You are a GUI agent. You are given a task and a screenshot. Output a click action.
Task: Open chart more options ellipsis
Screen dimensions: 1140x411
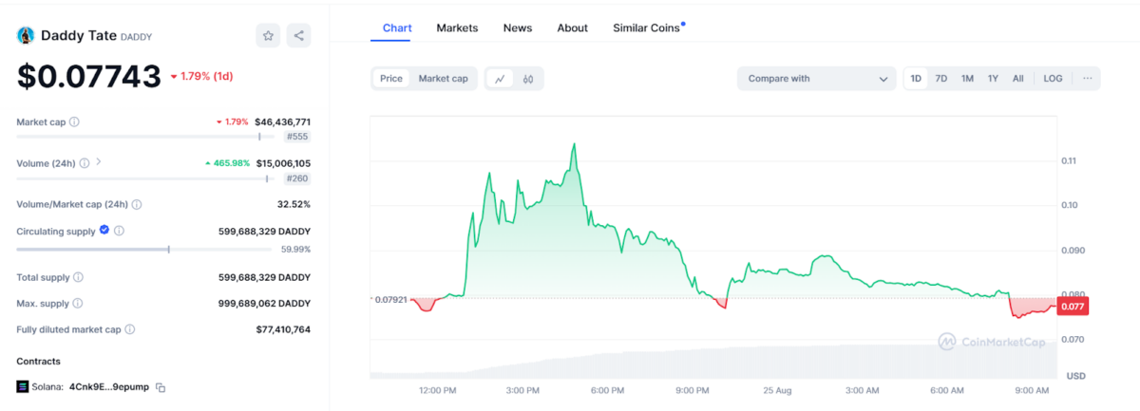tap(1087, 79)
